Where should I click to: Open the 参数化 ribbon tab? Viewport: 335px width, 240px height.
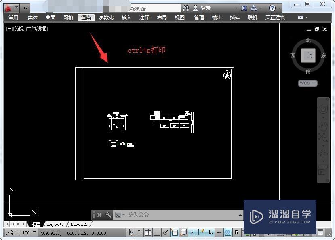point(106,17)
